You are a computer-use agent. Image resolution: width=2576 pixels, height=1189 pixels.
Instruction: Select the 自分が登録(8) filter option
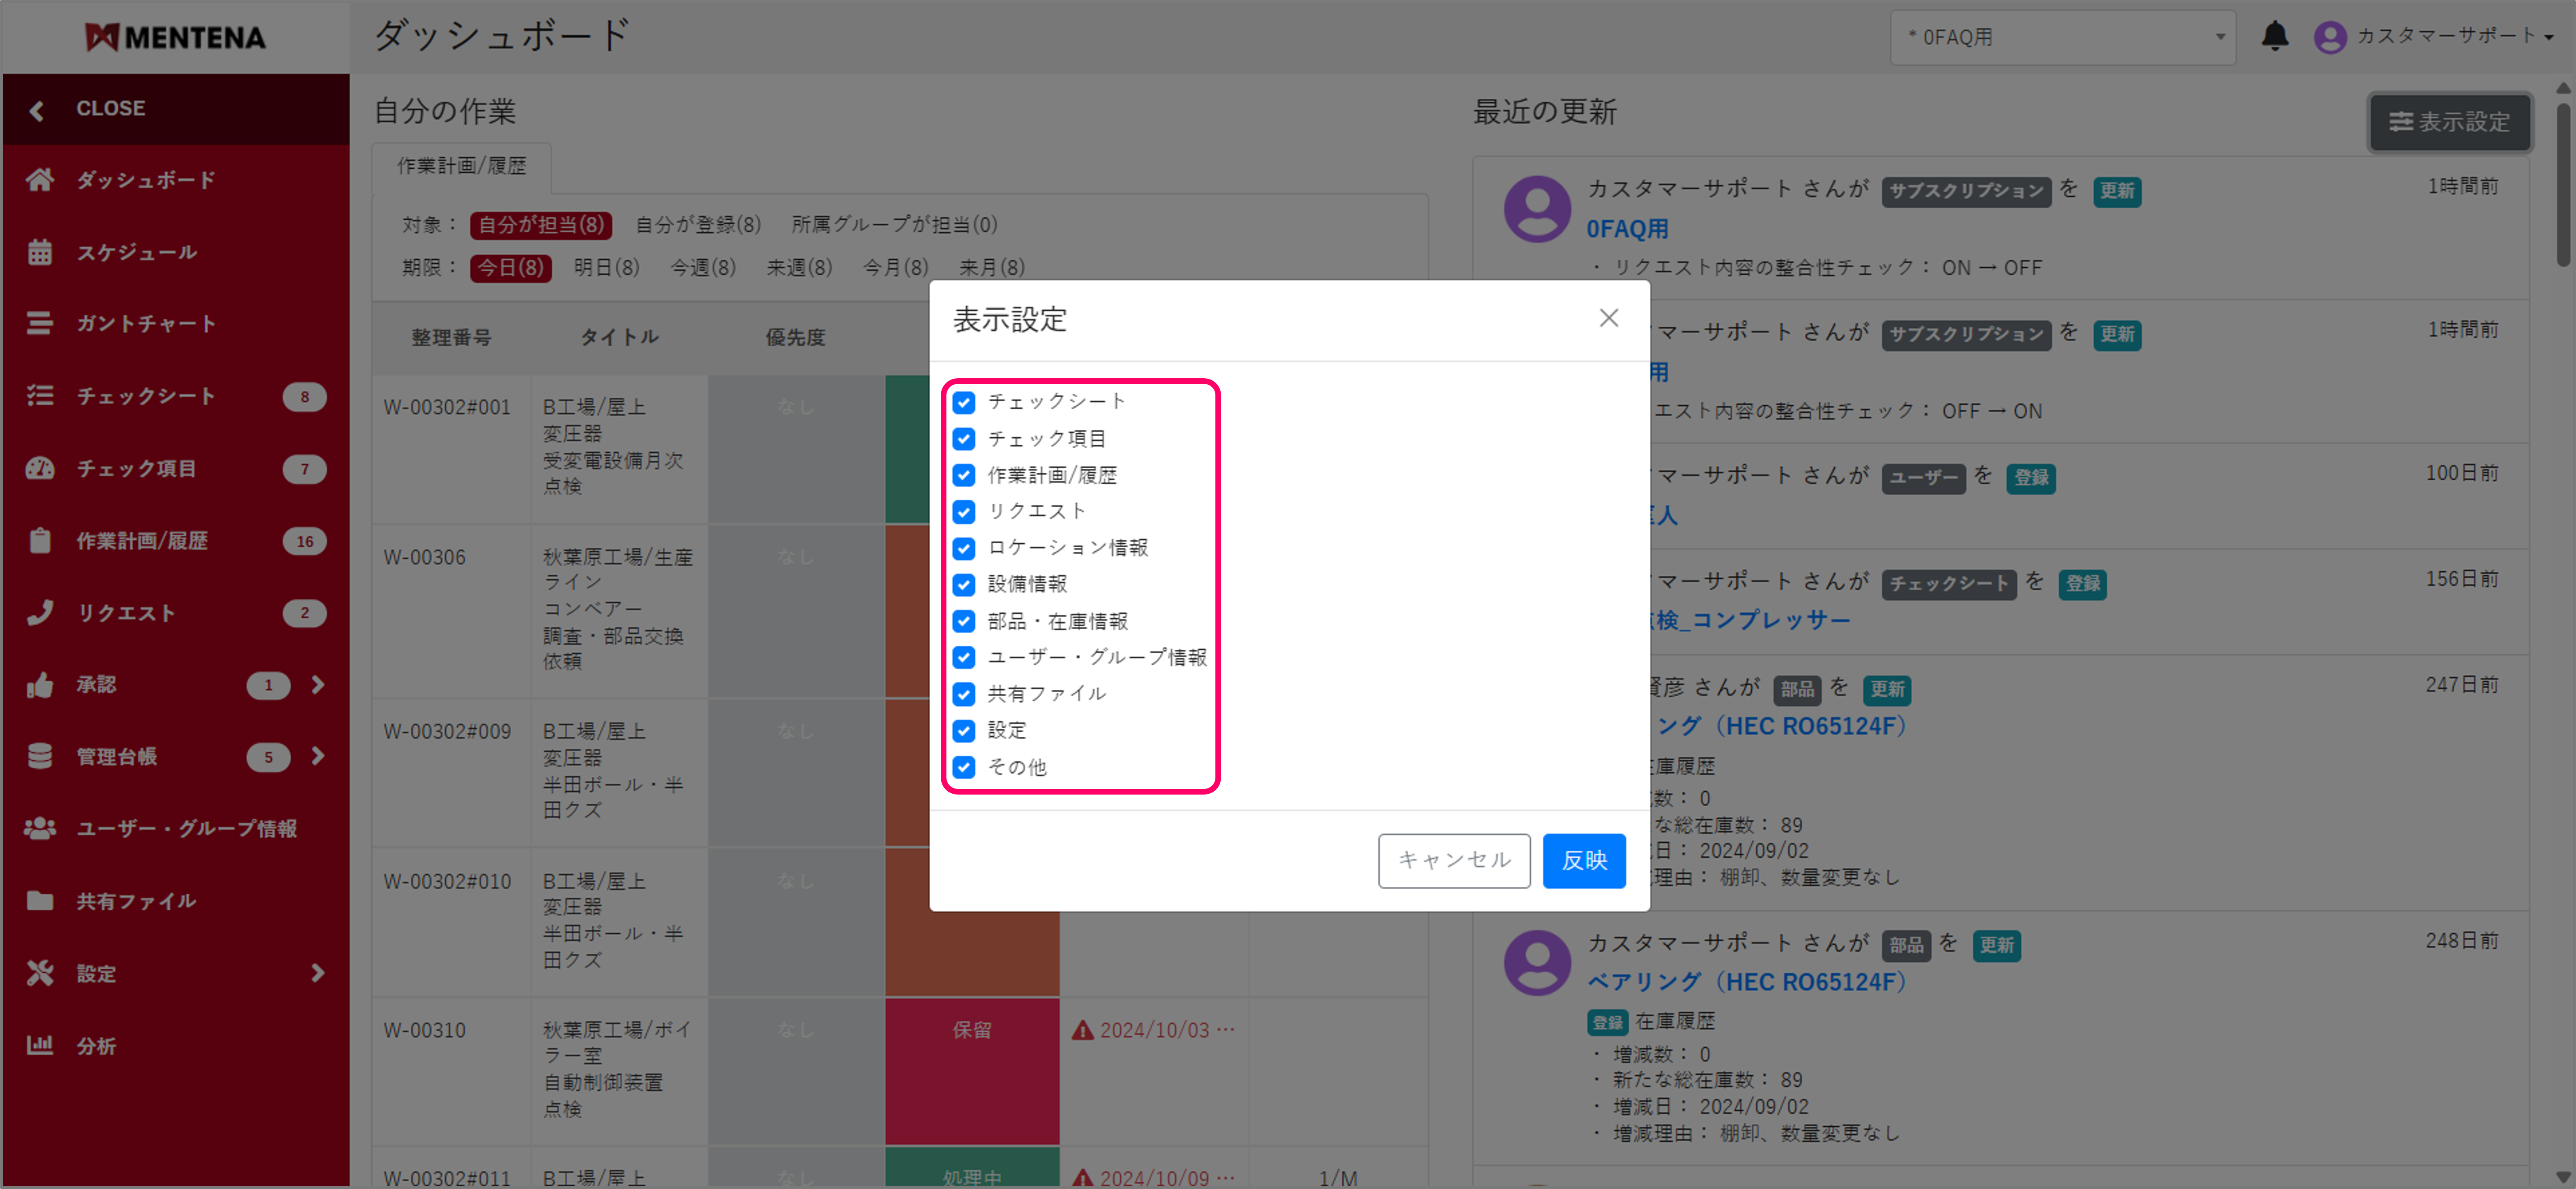click(697, 224)
